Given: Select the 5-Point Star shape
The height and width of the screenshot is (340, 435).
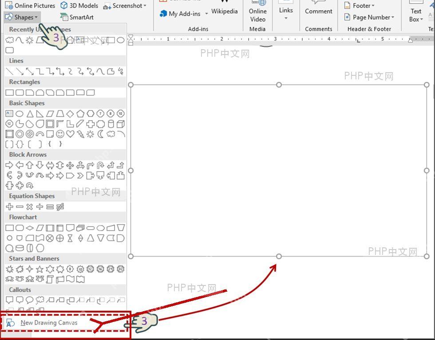Looking at the screenshot, I should coord(40,269).
